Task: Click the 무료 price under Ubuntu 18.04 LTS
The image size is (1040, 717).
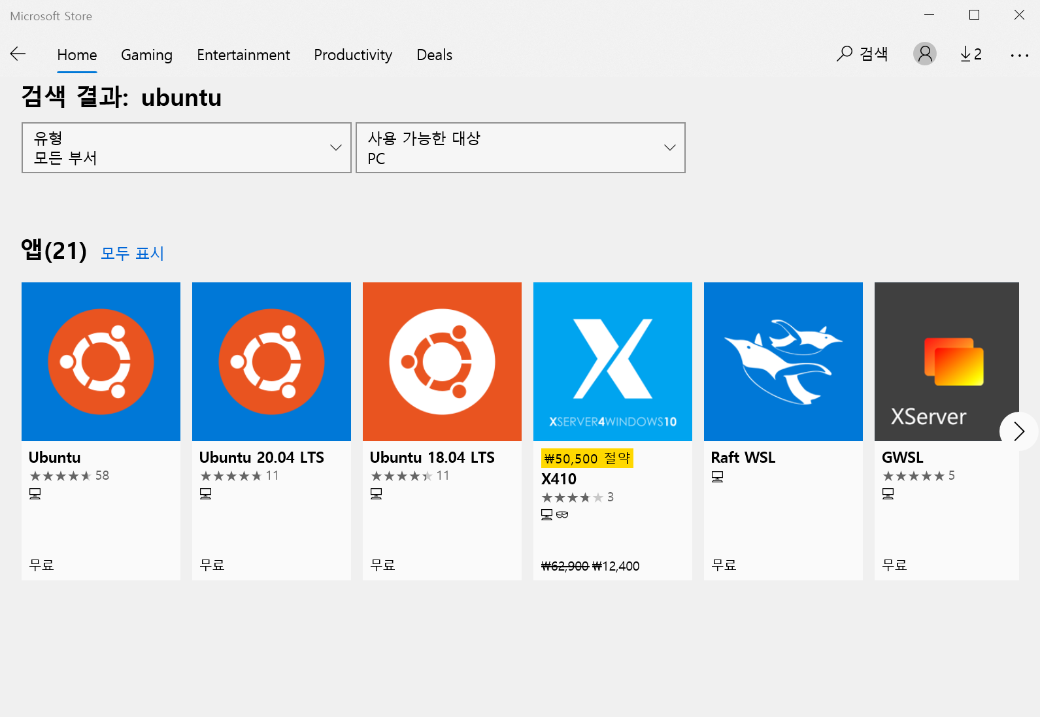Action: (x=383, y=565)
